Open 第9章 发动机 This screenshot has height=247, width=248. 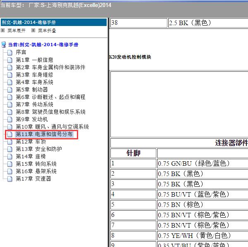[x=32, y=119]
